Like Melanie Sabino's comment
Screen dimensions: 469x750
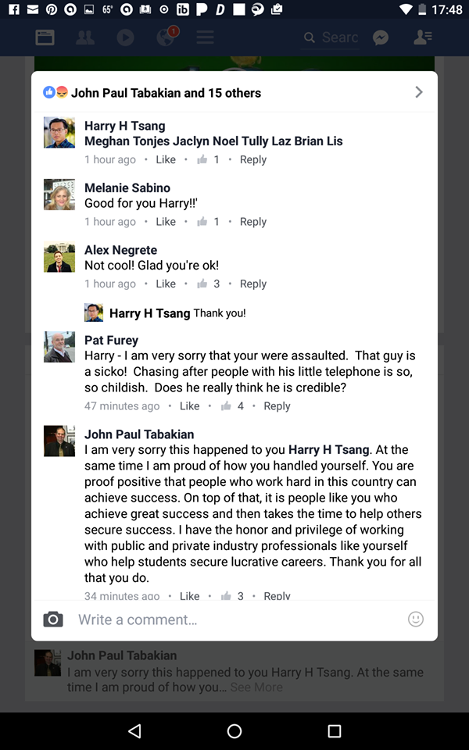point(166,222)
